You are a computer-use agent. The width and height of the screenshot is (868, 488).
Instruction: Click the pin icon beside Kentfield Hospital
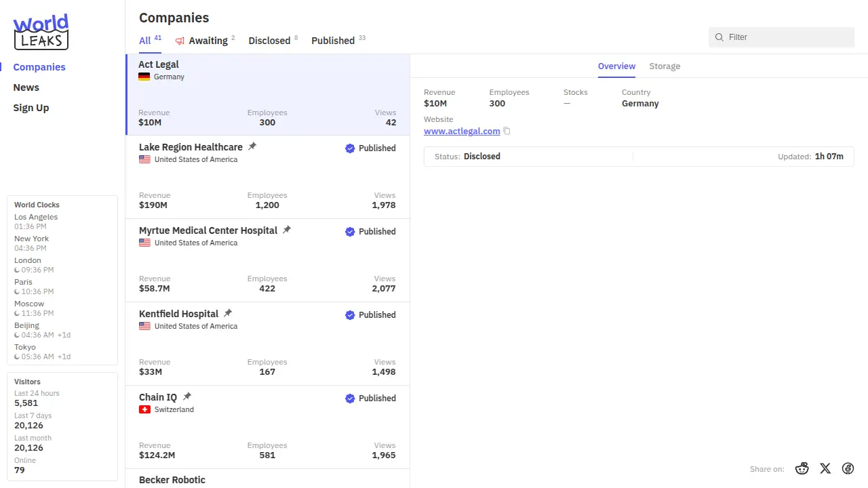coord(228,313)
